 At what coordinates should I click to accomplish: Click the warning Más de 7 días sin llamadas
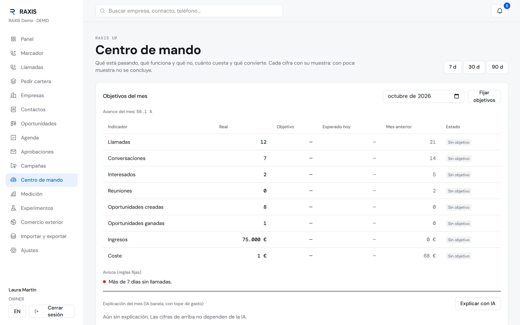click(140, 282)
